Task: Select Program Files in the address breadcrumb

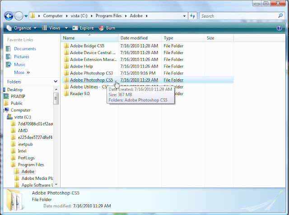Action: coord(108,16)
